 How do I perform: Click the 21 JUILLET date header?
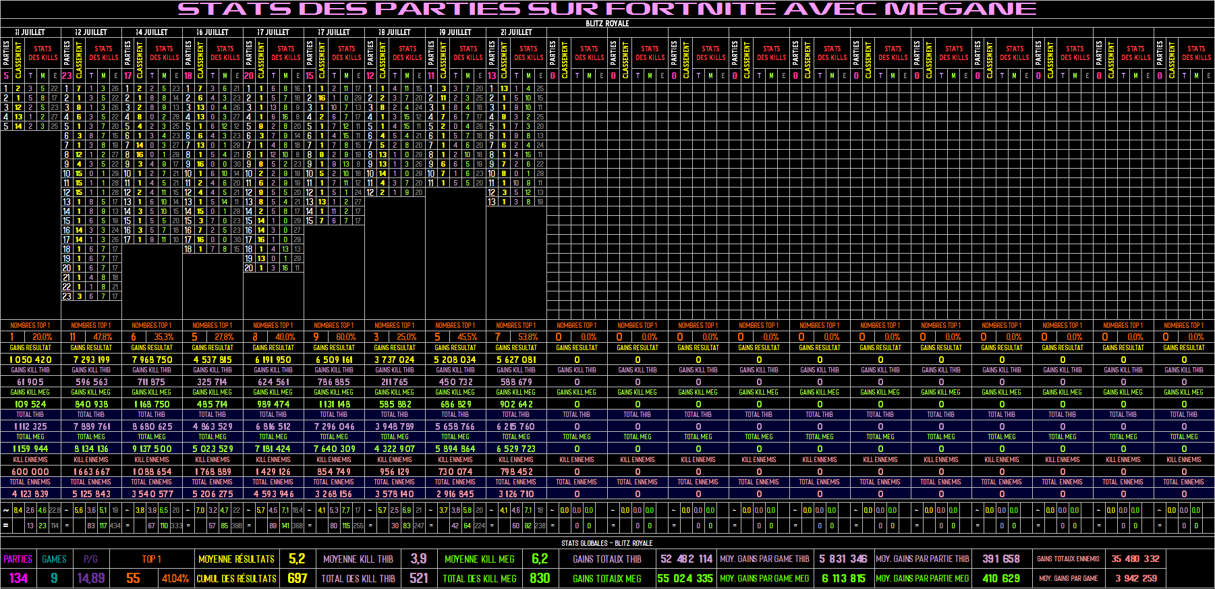[x=516, y=32]
